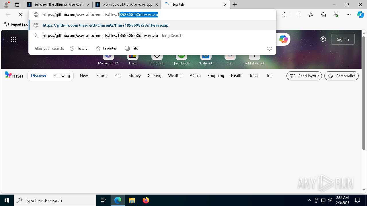Image resolution: width=367 pixels, height=206 pixels.
Task: Open the Health category
Action: coord(237,76)
